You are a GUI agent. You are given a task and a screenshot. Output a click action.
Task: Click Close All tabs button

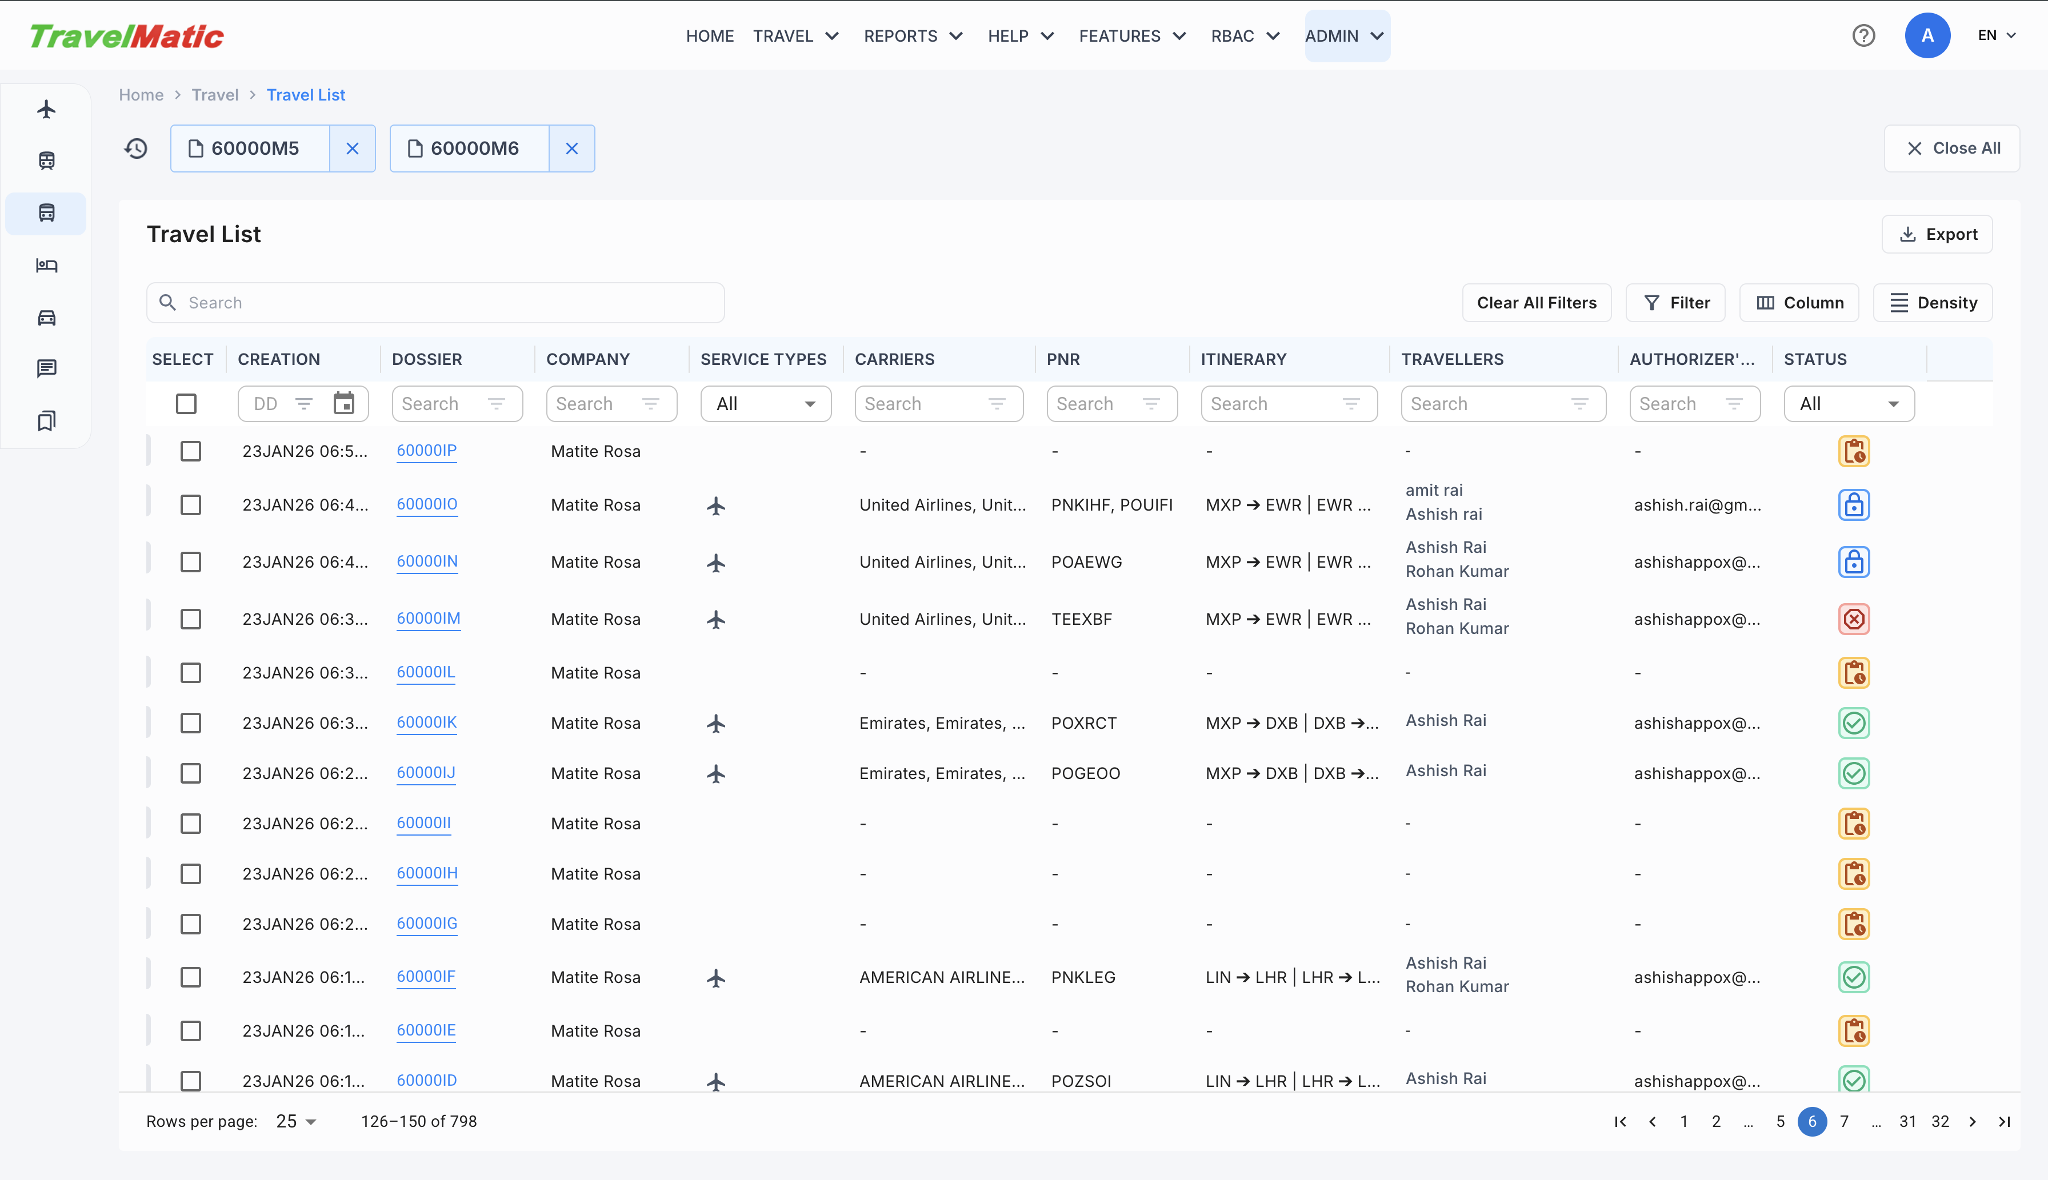tap(1951, 148)
